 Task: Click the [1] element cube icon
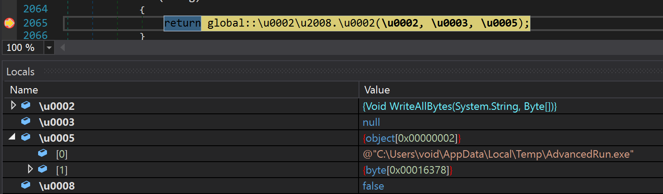tap(43, 169)
